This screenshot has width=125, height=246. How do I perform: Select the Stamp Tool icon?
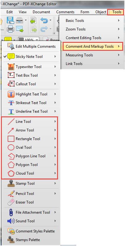11,183
